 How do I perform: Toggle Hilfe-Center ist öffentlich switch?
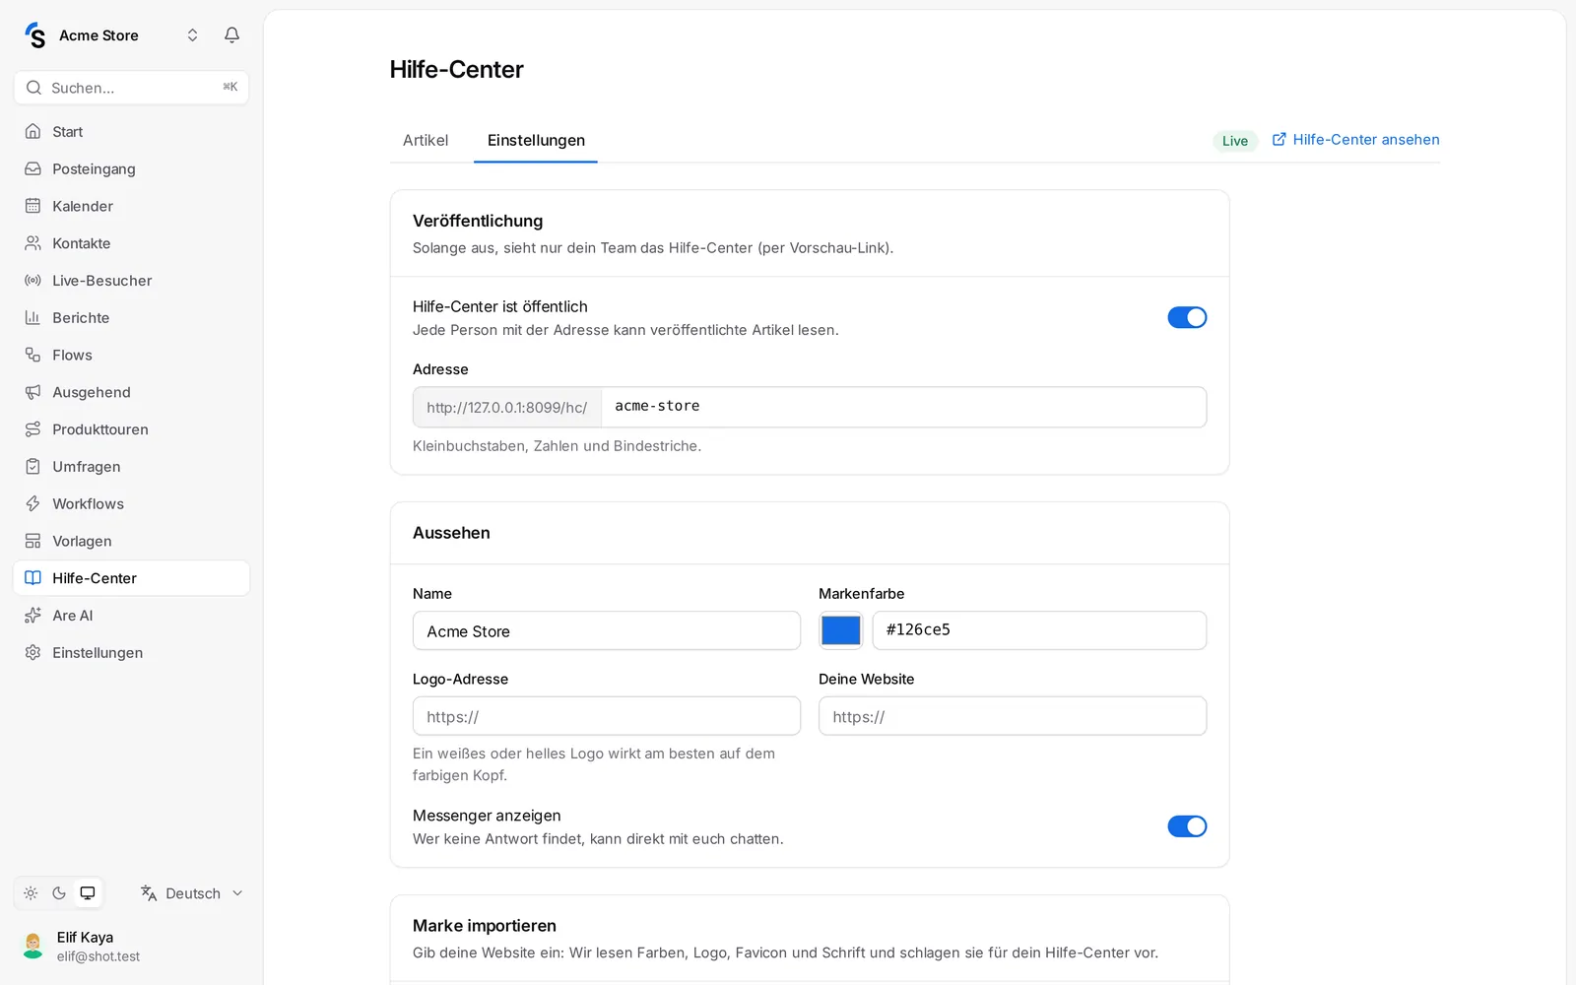1187,317
